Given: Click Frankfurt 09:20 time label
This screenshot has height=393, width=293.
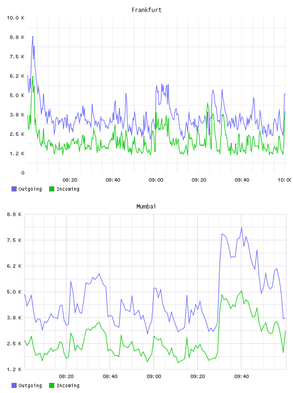Looking at the screenshot, I should click(x=199, y=180).
